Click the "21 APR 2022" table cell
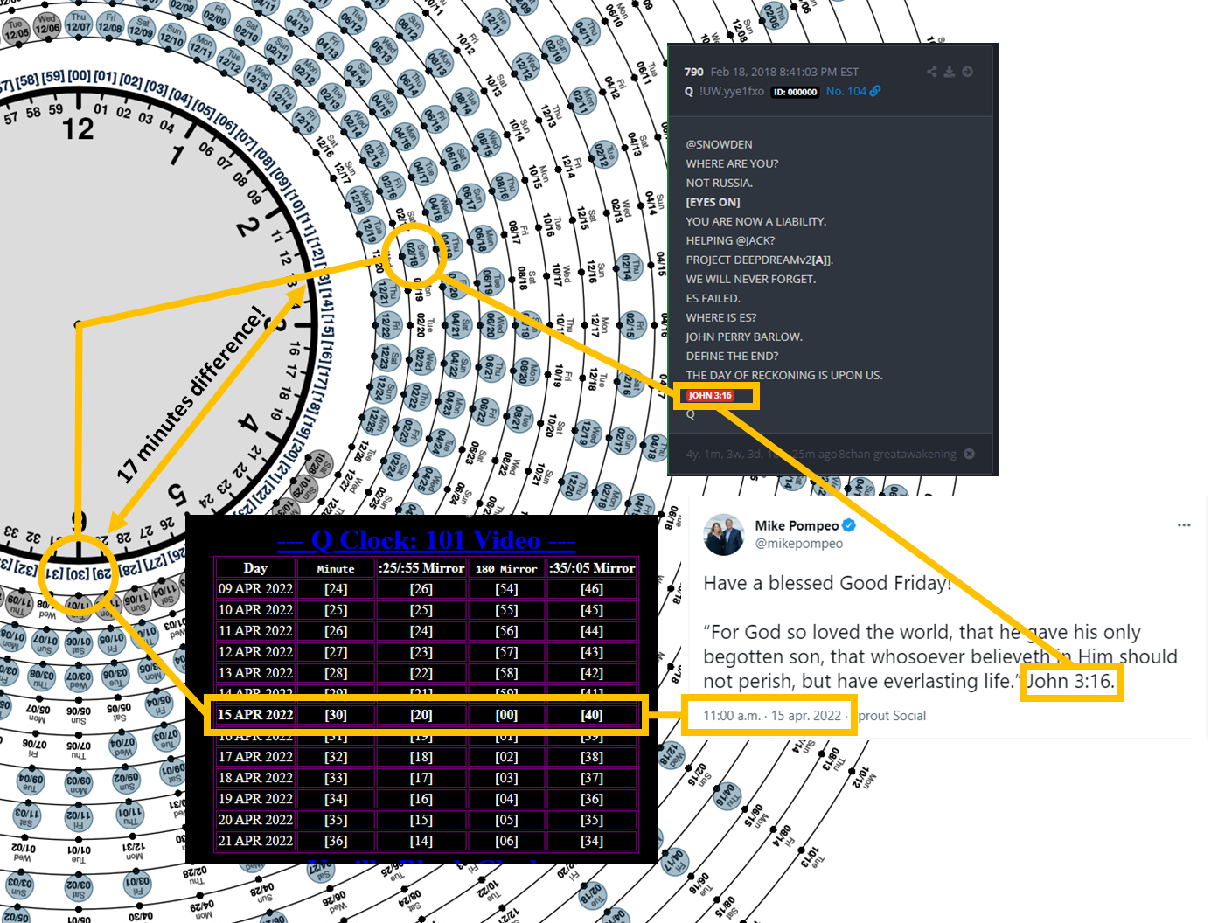The height and width of the screenshot is (923, 1211). coord(255,841)
